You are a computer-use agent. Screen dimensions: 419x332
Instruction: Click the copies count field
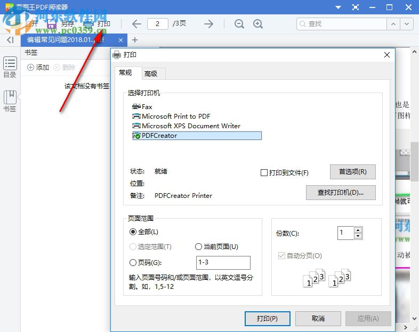[346, 233]
